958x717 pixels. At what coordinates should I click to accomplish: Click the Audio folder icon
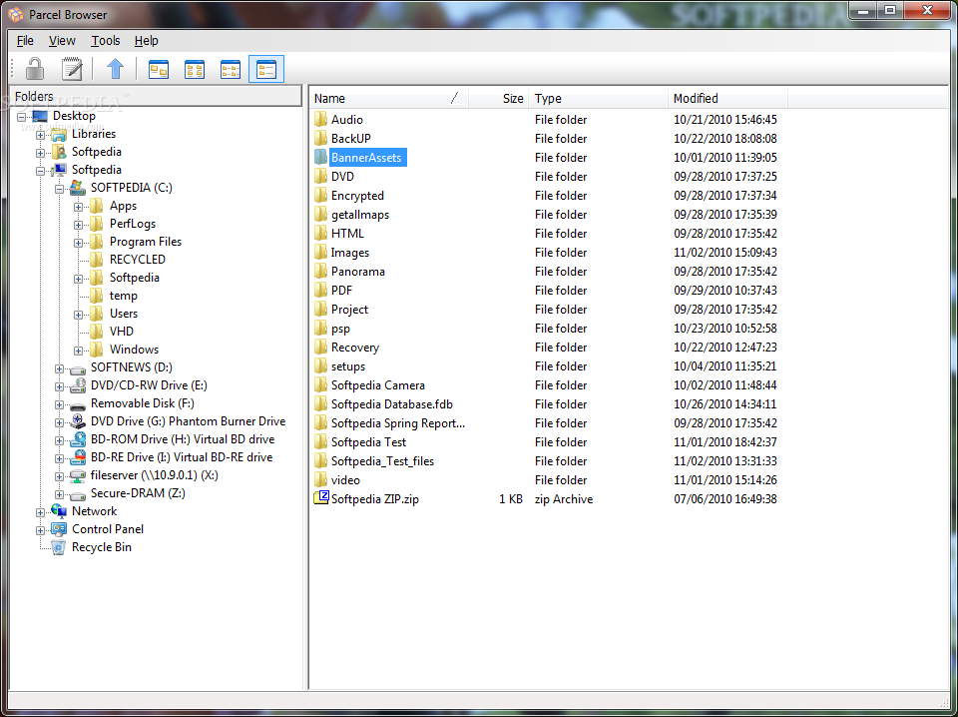(321, 119)
